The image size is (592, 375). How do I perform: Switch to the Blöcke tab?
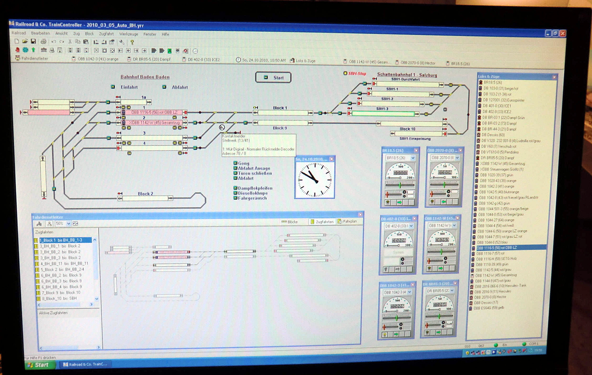(x=289, y=222)
